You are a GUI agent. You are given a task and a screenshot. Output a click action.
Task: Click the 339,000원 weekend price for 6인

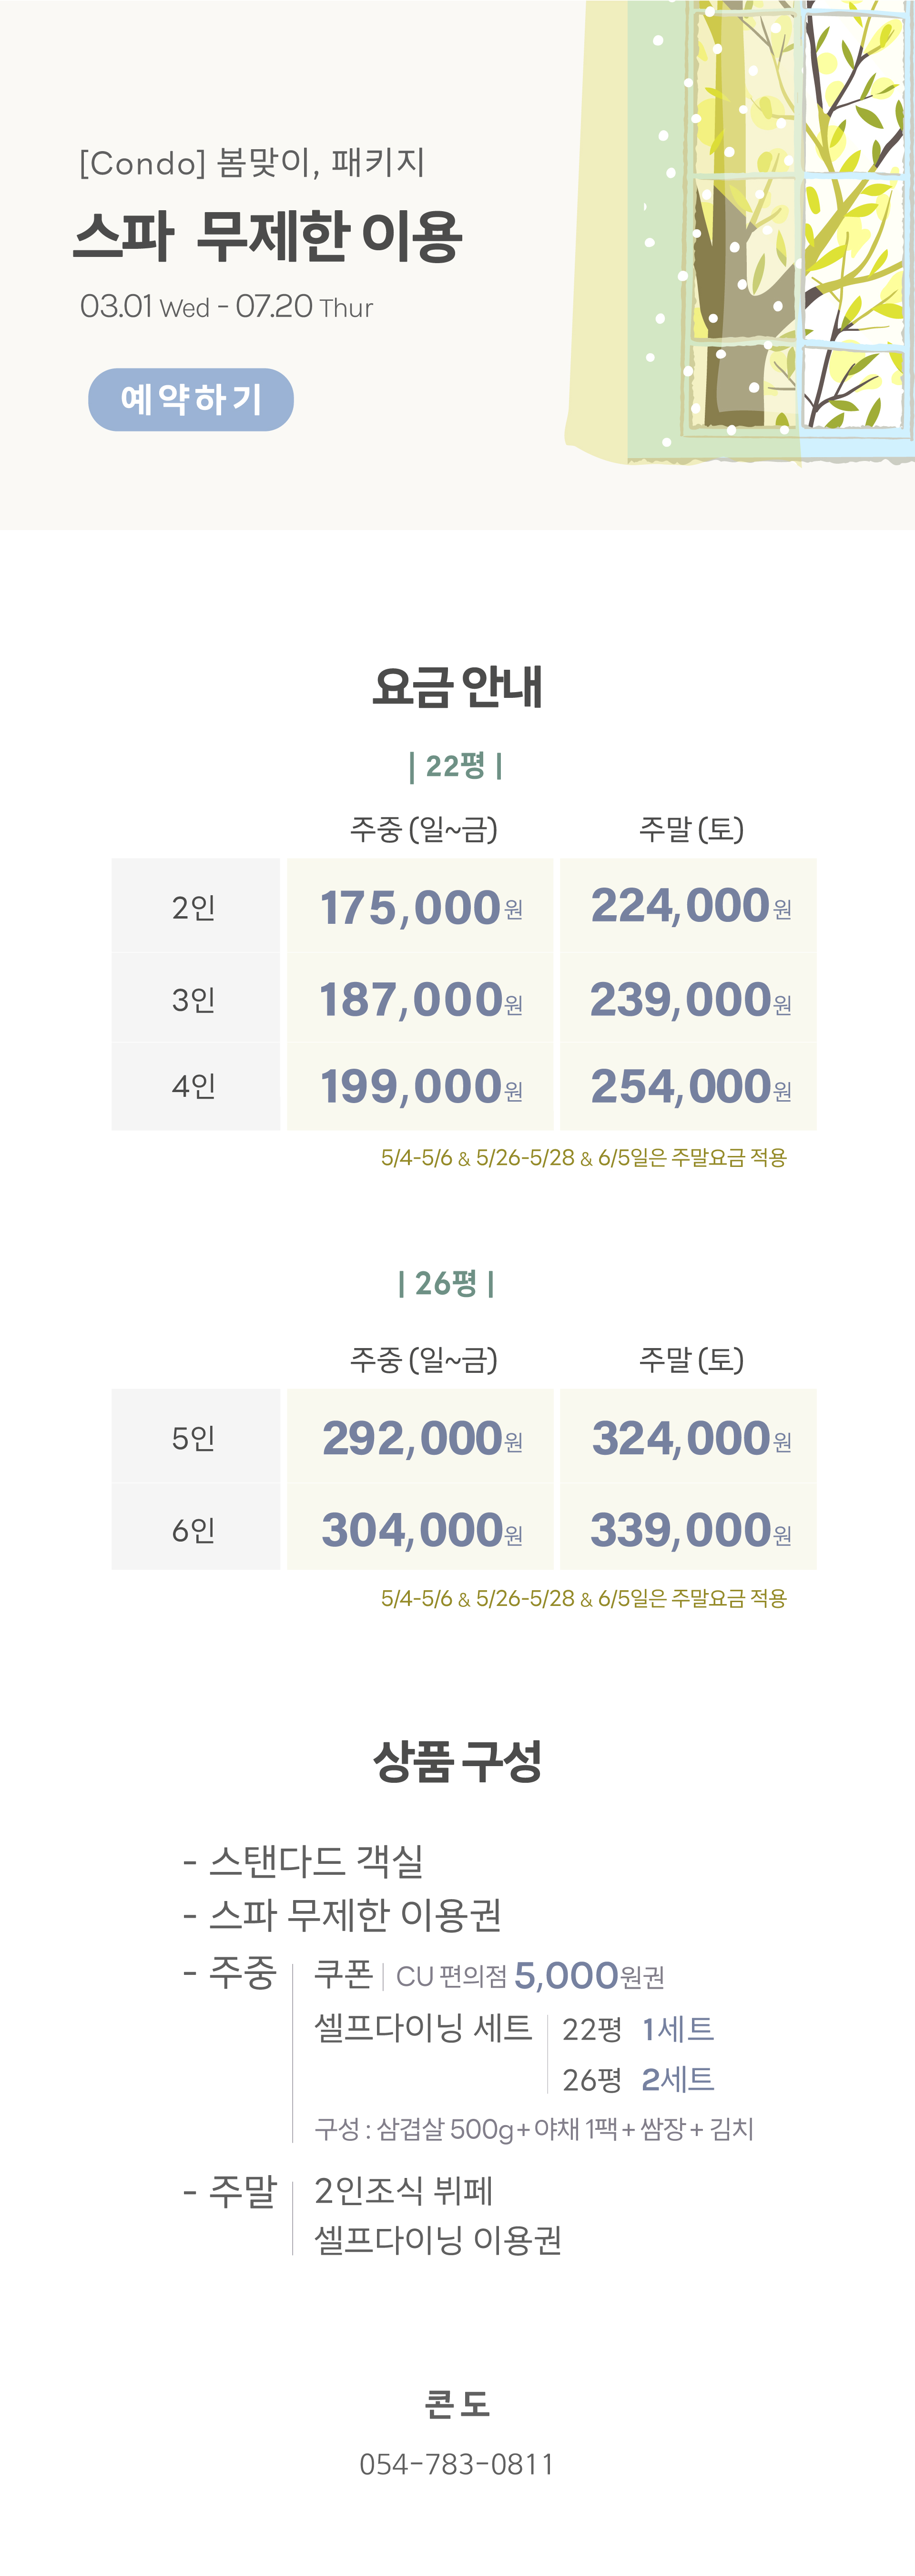point(691,1530)
